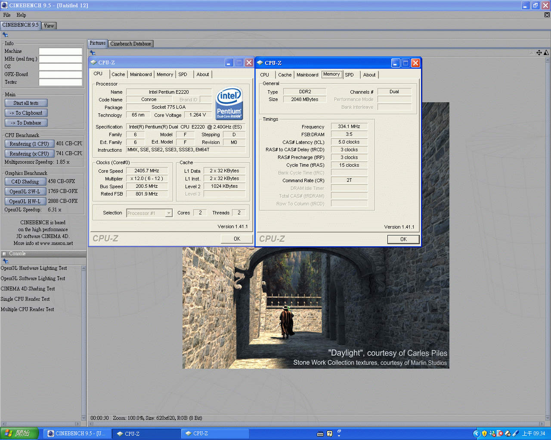
Task: Open the Processor #1 selection dropdown
Action: click(x=149, y=213)
